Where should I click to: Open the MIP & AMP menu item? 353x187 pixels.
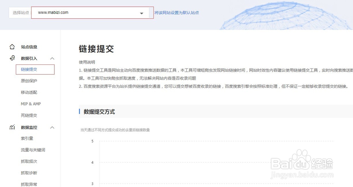(31, 104)
